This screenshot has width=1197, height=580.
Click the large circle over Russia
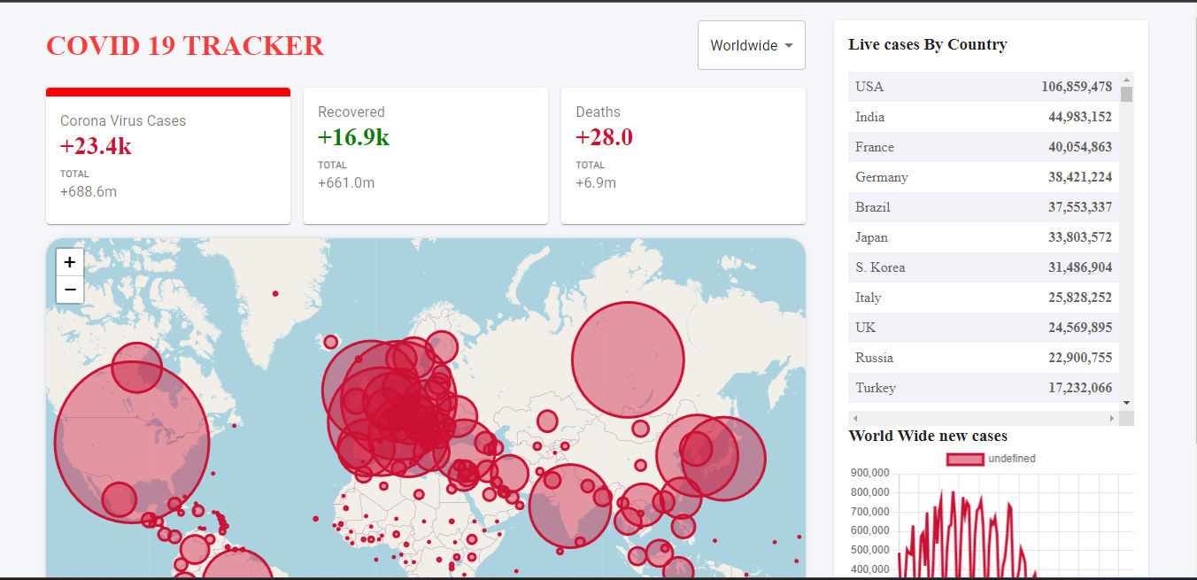[629, 360]
